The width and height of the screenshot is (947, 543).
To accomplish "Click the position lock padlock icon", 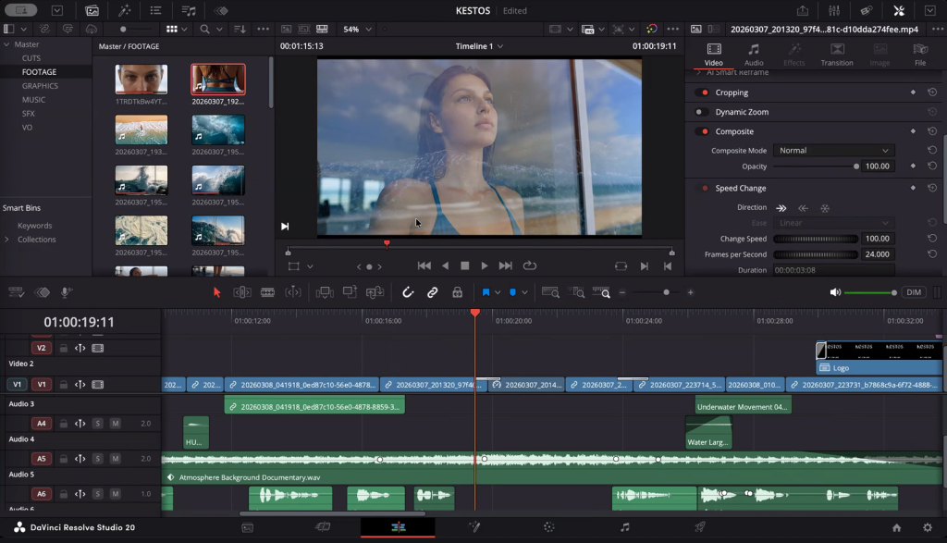I will pyautogui.click(x=457, y=292).
